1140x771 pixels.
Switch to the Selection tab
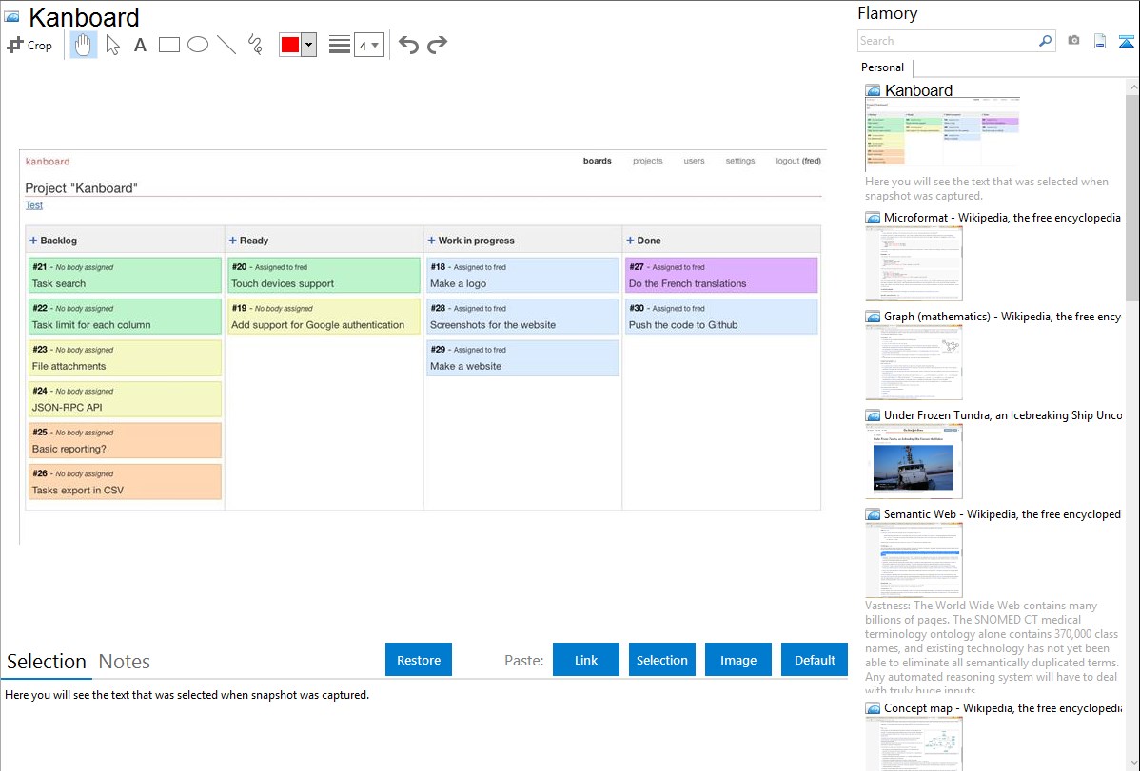(x=47, y=662)
